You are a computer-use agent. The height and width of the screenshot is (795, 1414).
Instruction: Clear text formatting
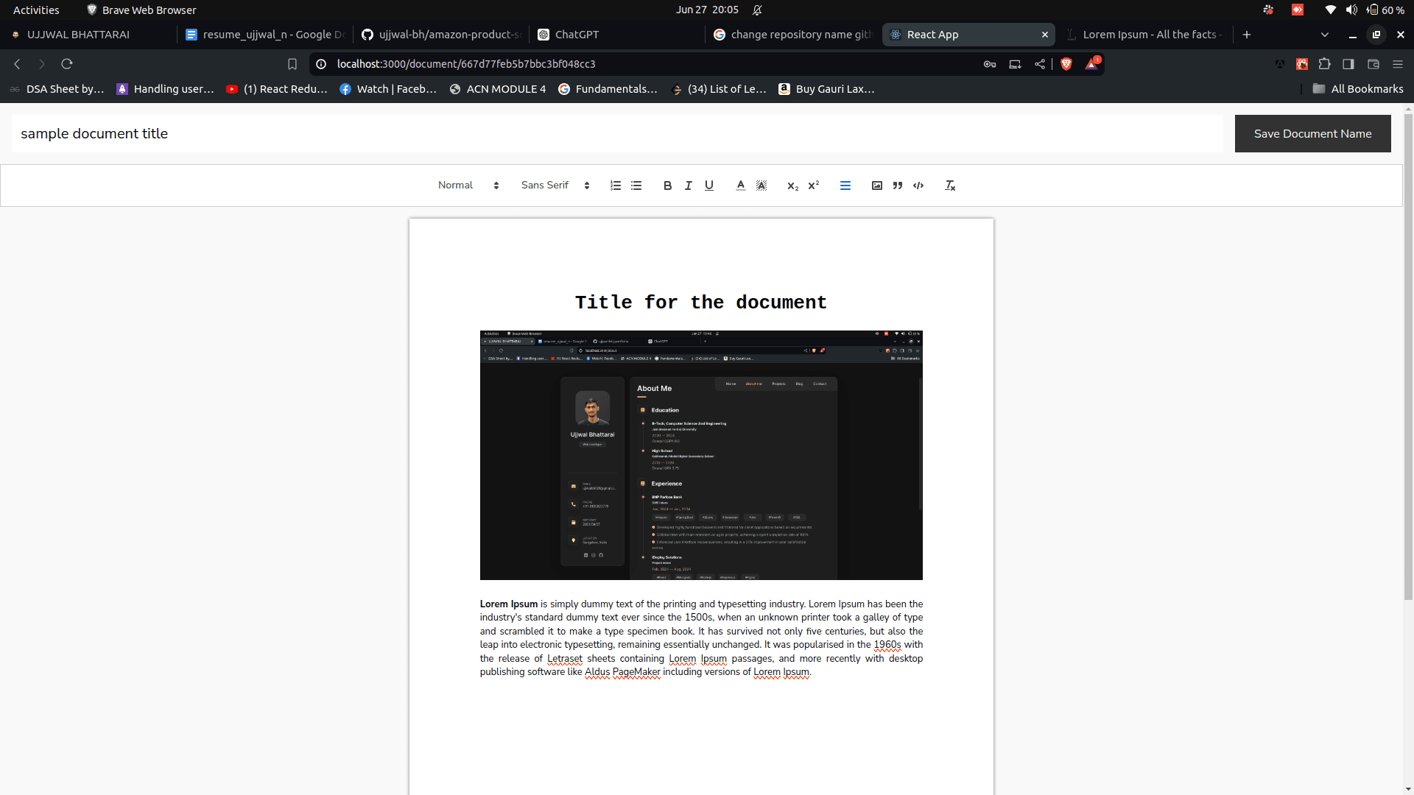click(x=950, y=185)
